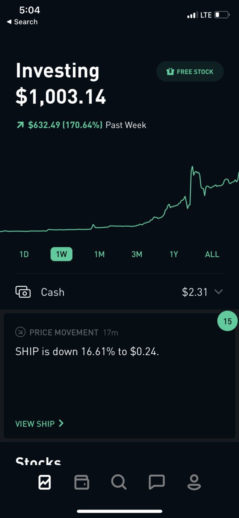Select the 1D chart range
The height and width of the screenshot is (518, 239).
(x=24, y=254)
